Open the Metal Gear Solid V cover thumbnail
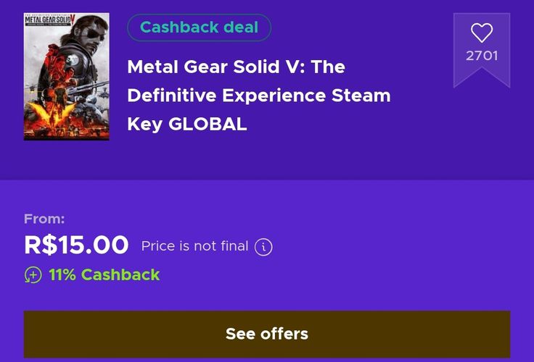The width and height of the screenshot is (534, 362). 67,77
